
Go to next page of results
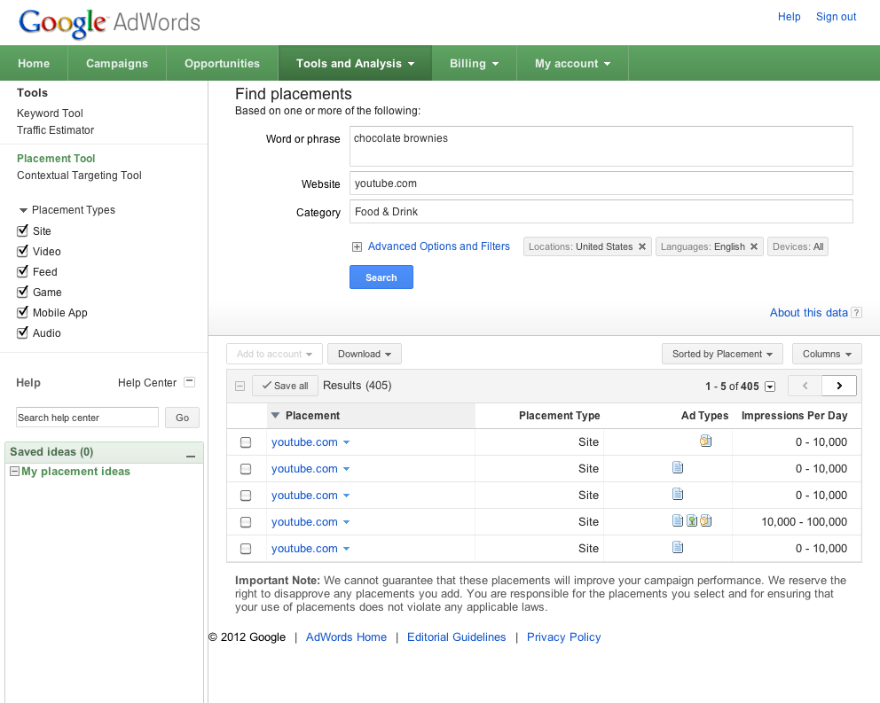point(839,386)
